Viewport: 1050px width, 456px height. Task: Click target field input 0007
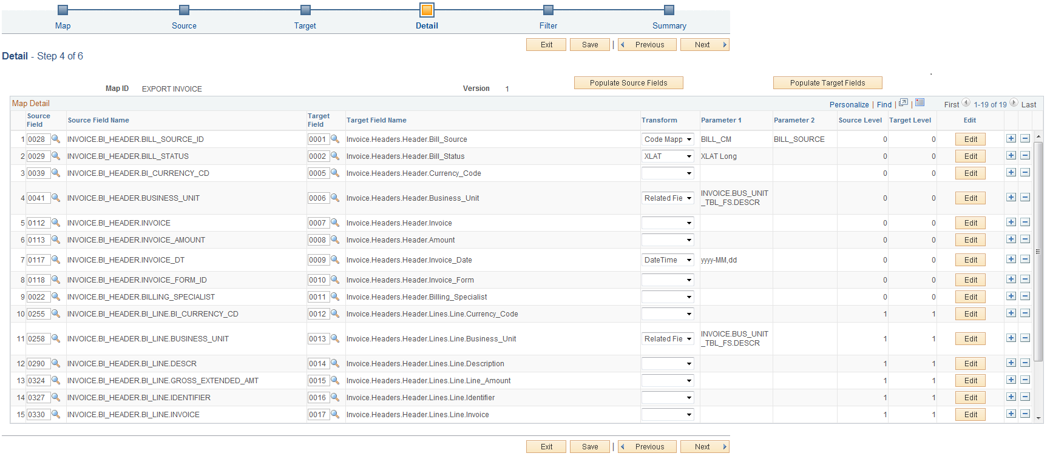(x=318, y=223)
